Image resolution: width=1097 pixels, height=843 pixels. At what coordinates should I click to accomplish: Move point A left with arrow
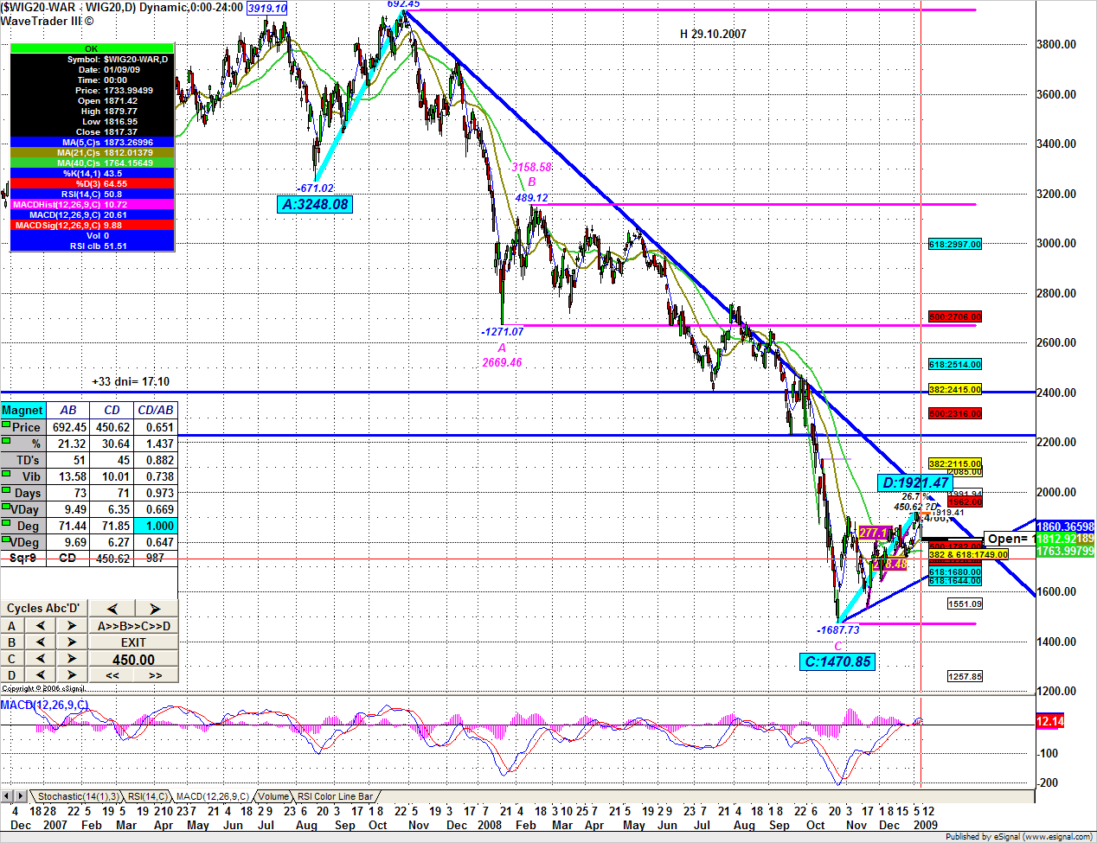pos(40,626)
